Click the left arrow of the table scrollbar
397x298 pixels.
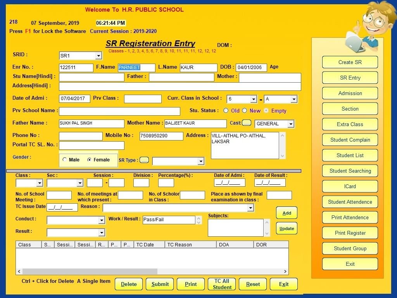click(19, 271)
